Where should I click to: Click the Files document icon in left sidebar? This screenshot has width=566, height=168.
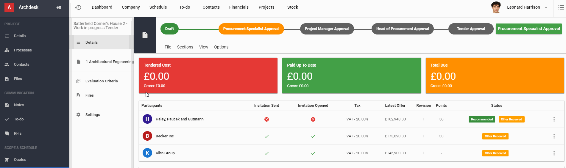(7, 79)
